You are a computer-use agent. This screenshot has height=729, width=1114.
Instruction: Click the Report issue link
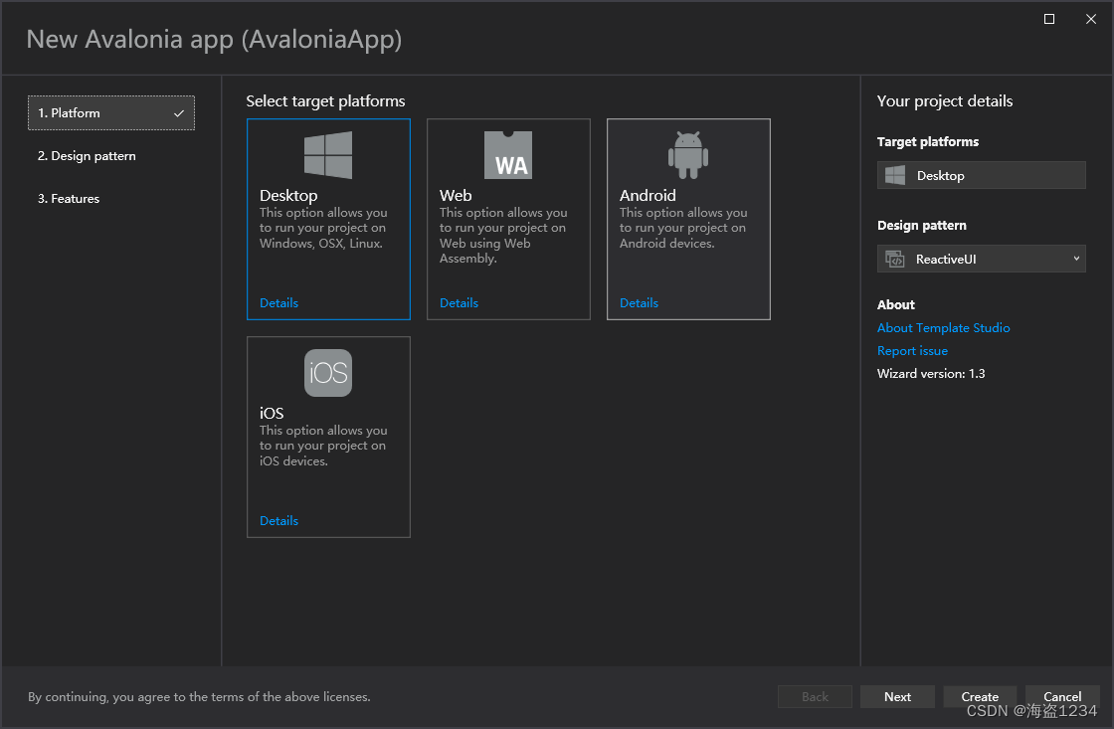(x=912, y=350)
